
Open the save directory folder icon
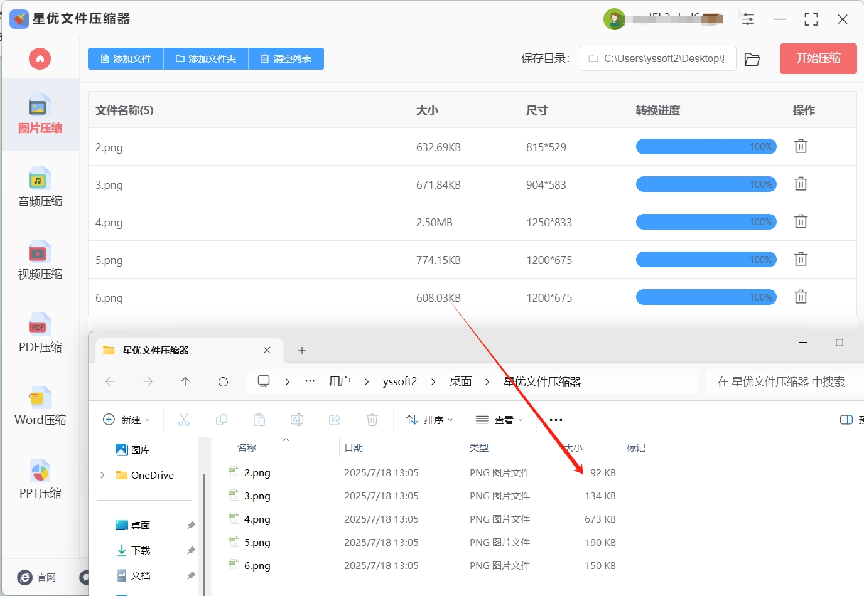[x=752, y=59]
